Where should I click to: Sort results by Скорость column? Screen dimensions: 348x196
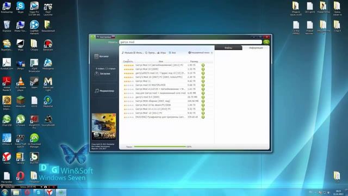click(128, 62)
